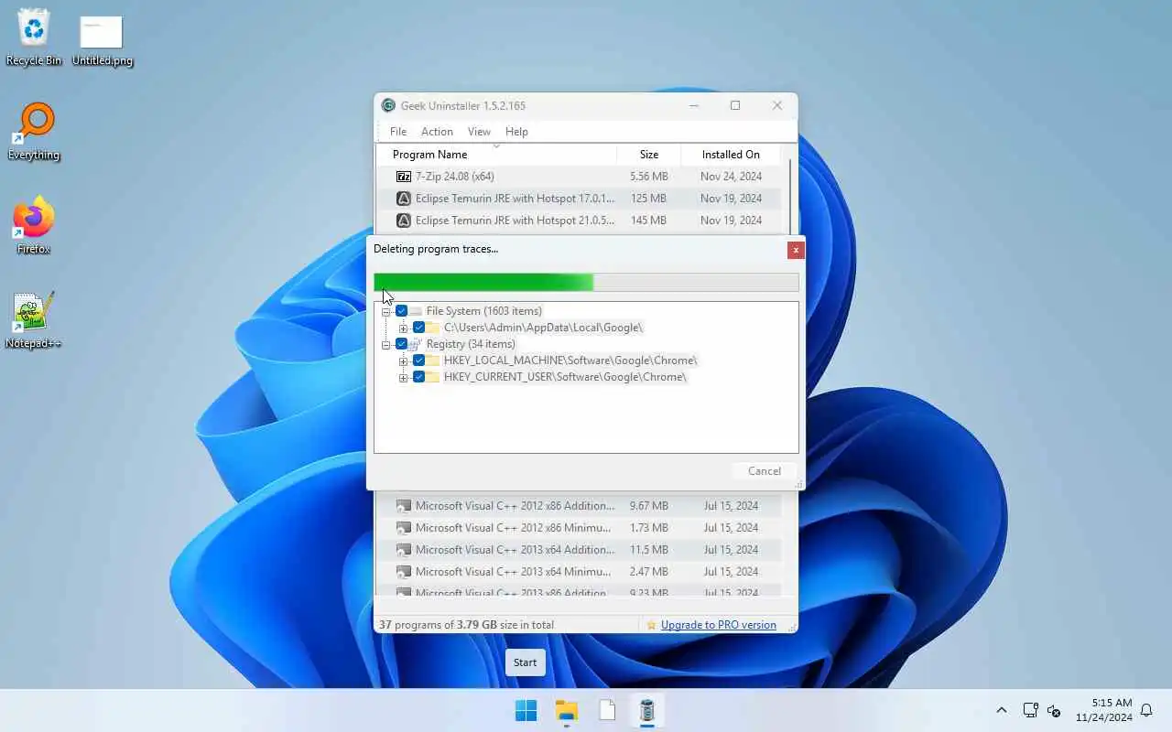Open the Everything search shortcut
The width and height of the screenshot is (1172, 732).
click(34, 132)
